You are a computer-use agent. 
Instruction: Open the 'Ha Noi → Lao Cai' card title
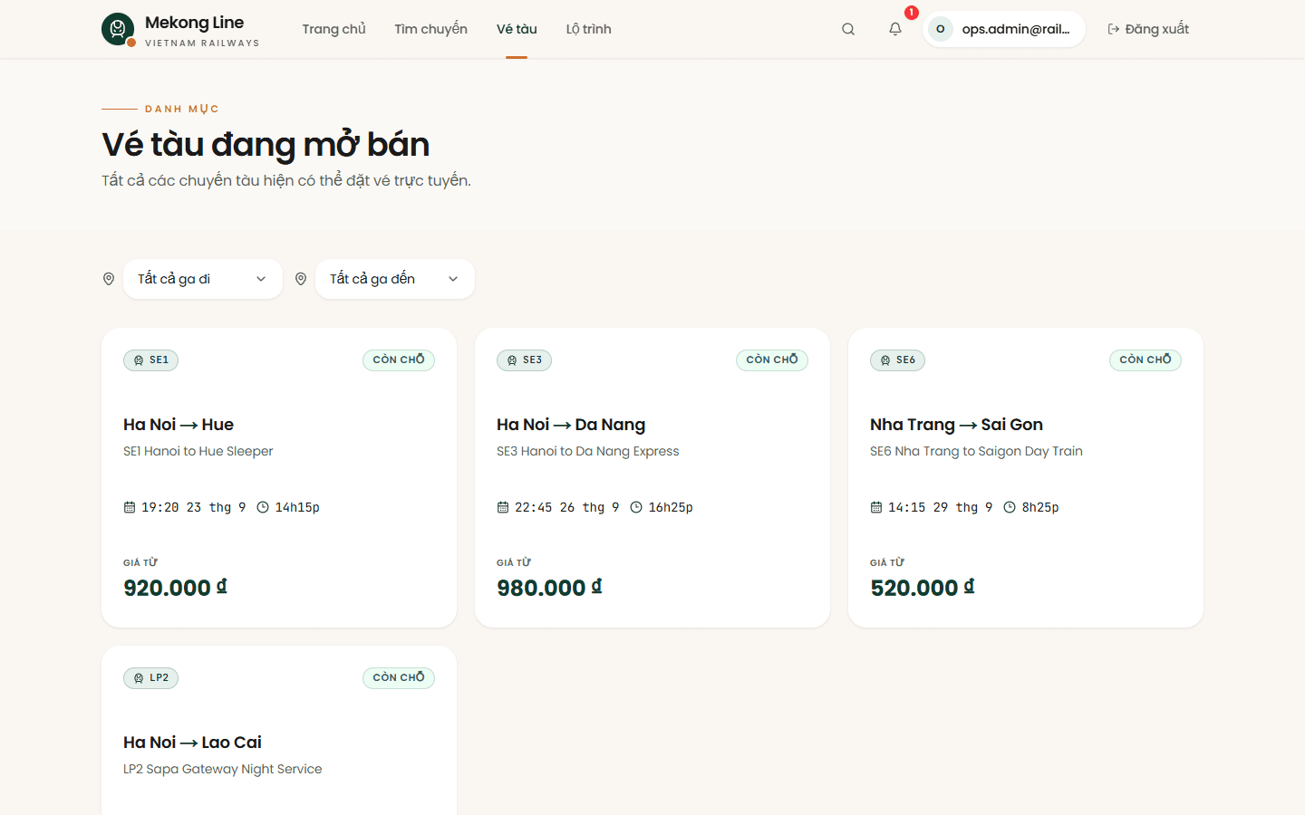pyautogui.click(x=192, y=743)
